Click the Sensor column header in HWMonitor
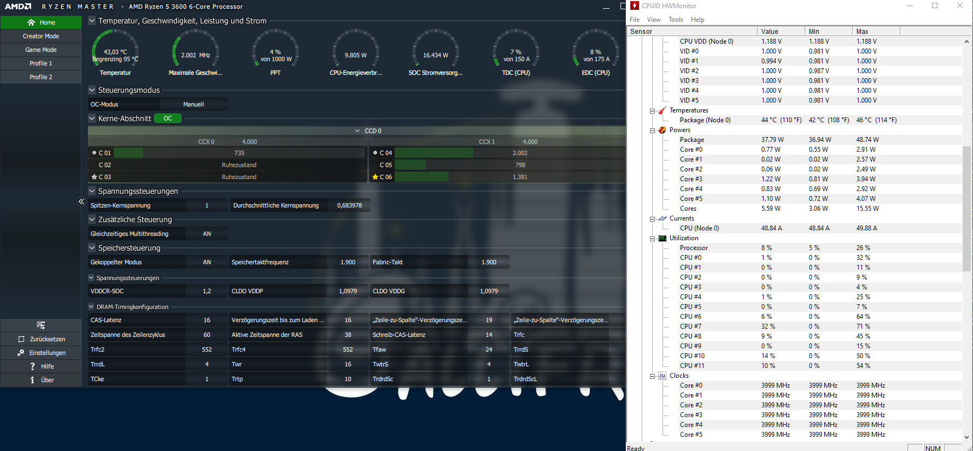Viewport: 973px width, 451px height. point(692,31)
